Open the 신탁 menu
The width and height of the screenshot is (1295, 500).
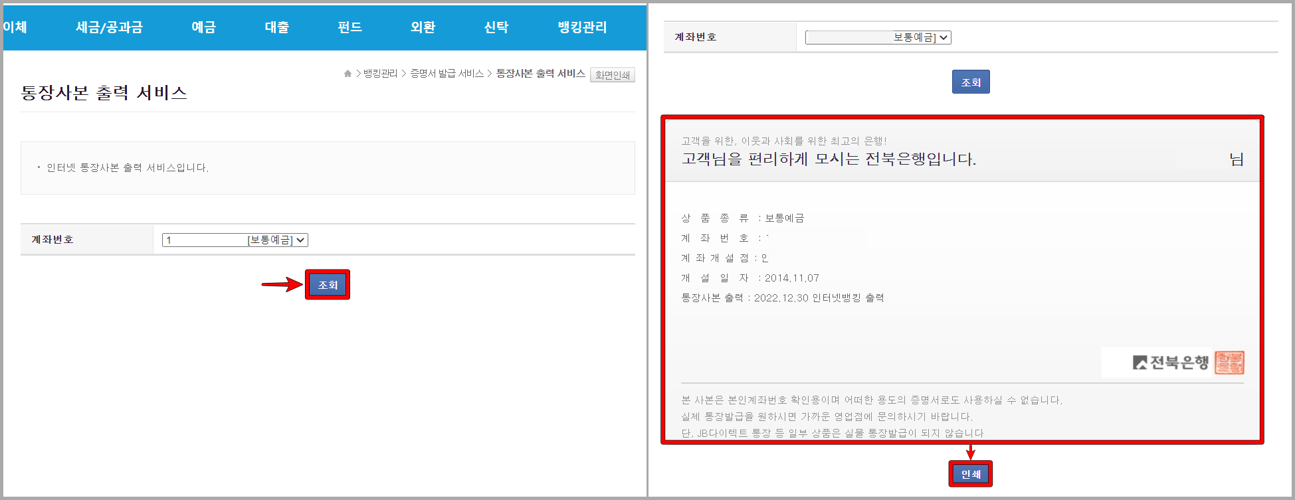tap(496, 27)
